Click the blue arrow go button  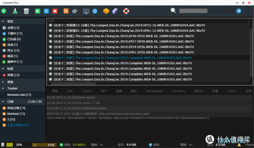pos(239,11)
